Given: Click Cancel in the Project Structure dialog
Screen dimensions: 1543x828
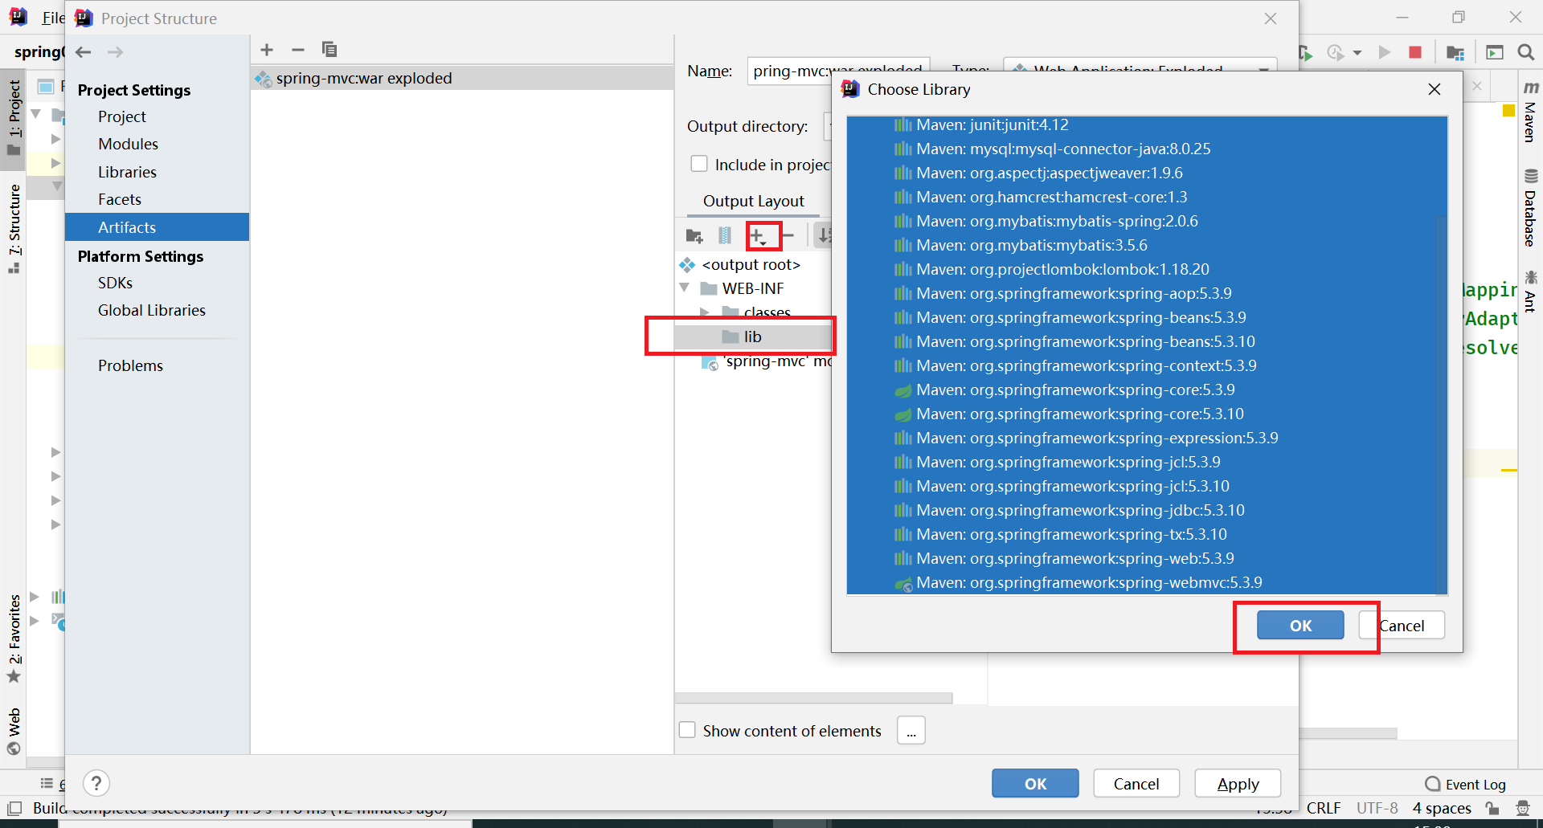Looking at the screenshot, I should click(1136, 783).
